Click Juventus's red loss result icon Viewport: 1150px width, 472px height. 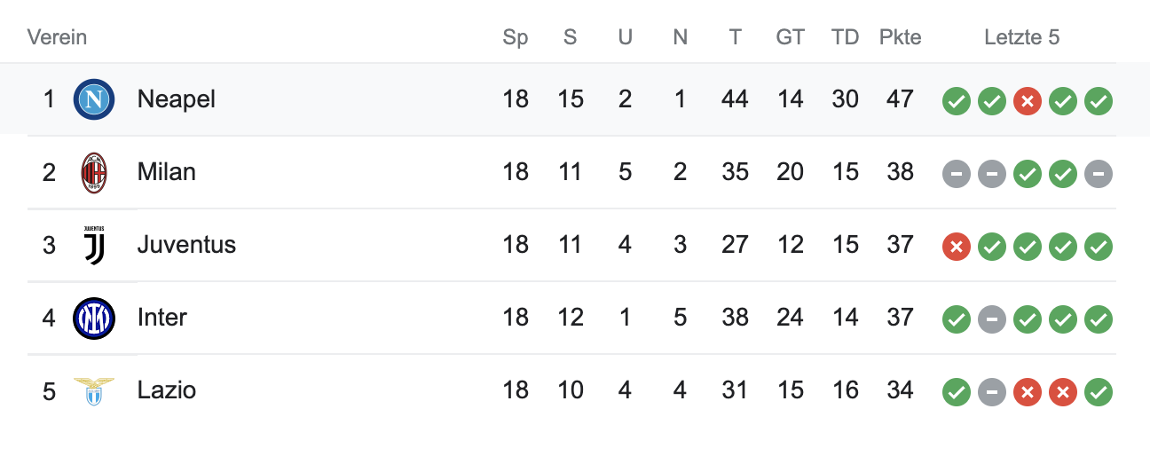[956, 247]
